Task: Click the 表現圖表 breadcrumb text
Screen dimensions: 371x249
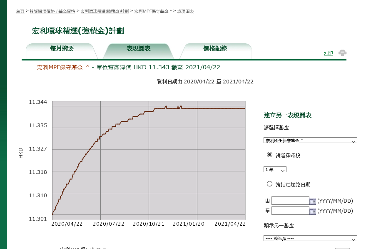Action: [x=186, y=11]
